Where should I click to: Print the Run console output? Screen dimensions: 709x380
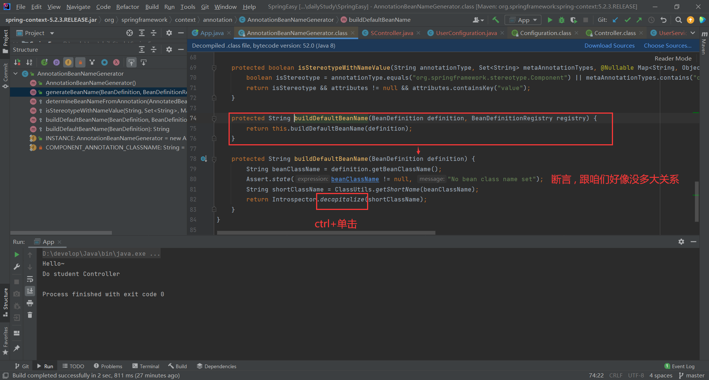click(x=30, y=303)
